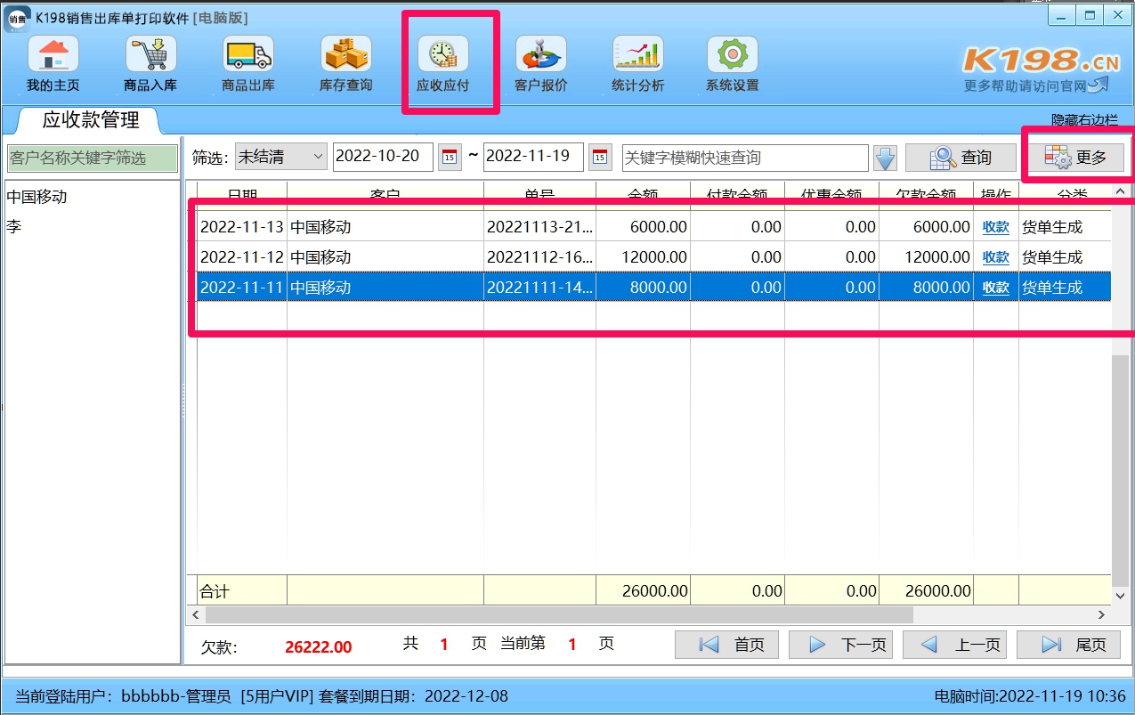Click the 查询 search button
1135x715 pixels.
(960, 158)
